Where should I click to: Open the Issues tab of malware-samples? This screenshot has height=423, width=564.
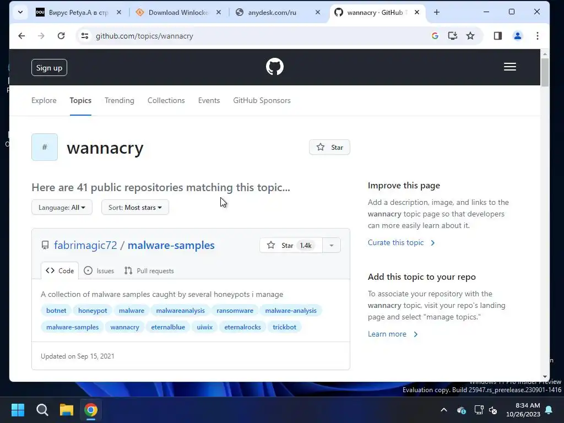point(99,271)
